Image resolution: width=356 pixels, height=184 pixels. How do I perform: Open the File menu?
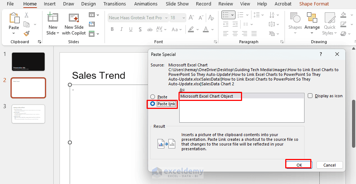10,4
